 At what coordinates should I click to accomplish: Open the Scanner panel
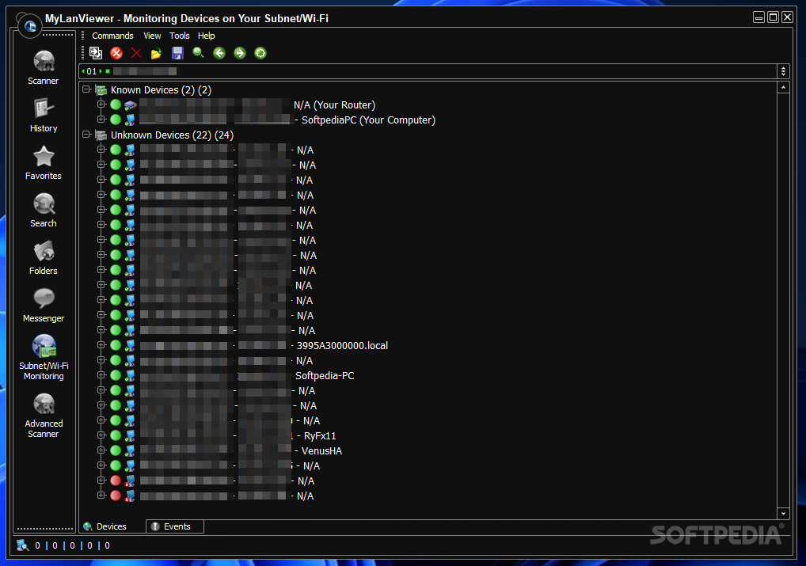tap(44, 67)
